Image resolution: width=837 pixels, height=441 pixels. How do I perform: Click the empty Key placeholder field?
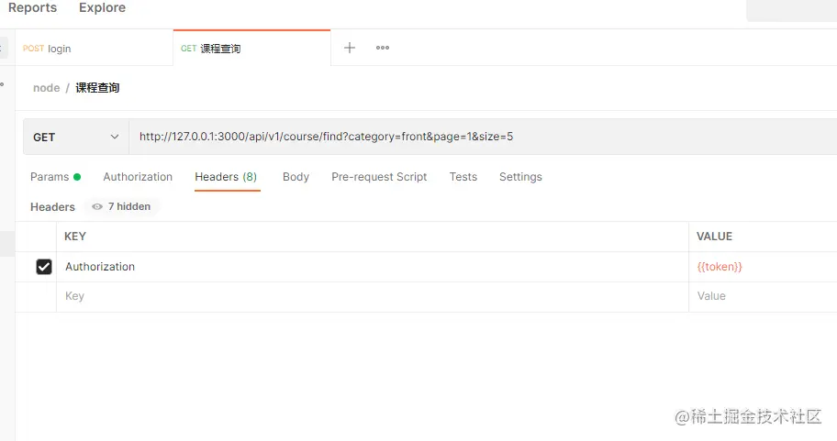point(372,296)
